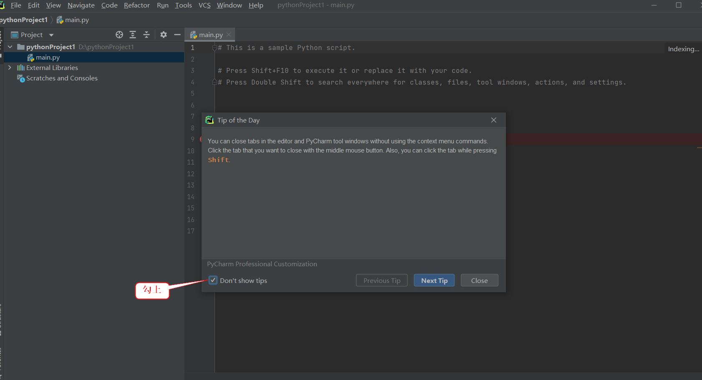Viewport: 702px width, 380px height.
Task: Select Scratches and Consoles tree item
Action: (x=94, y=78)
